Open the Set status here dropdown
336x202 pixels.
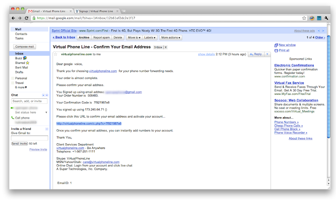46,113
